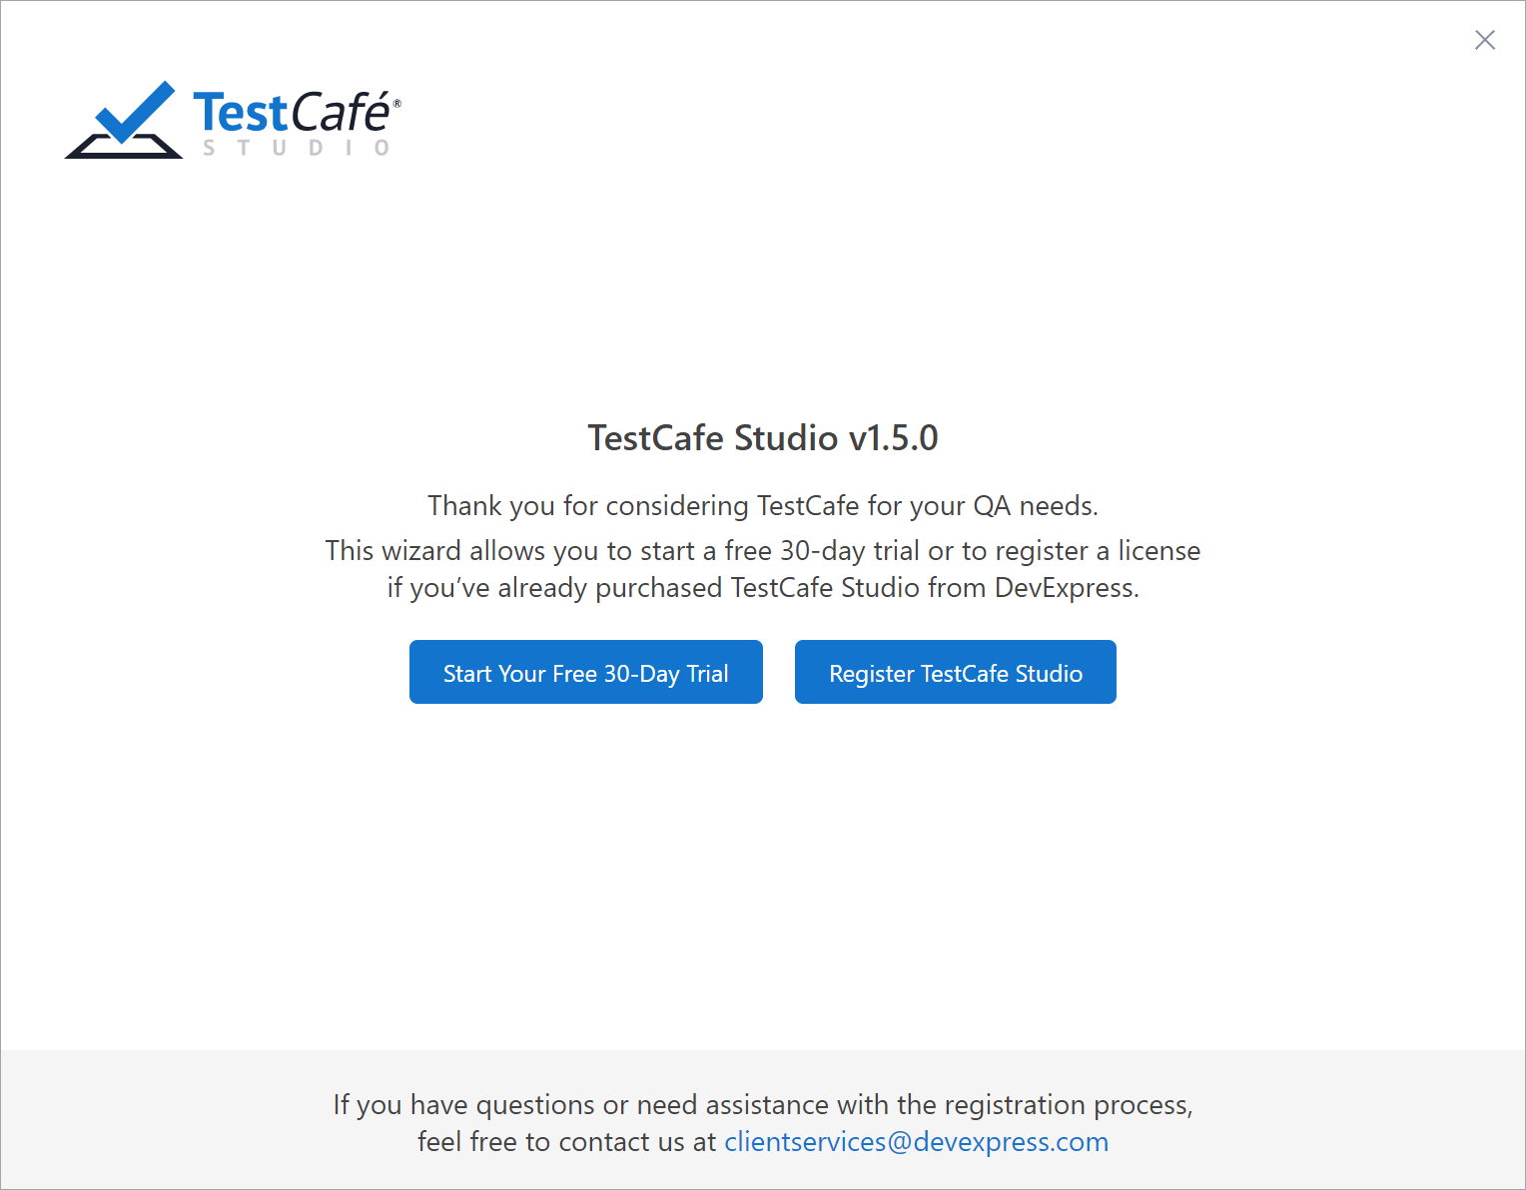This screenshot has width=1526, height=1190.
Task: Click the word DevExpress in the wizard description
Action: [x=1065, y=588]
